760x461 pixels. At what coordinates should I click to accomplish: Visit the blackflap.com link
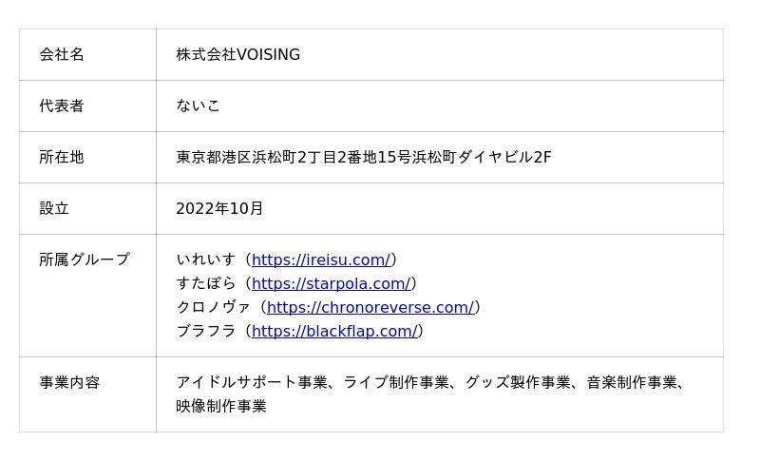click(x=333, y=331)
